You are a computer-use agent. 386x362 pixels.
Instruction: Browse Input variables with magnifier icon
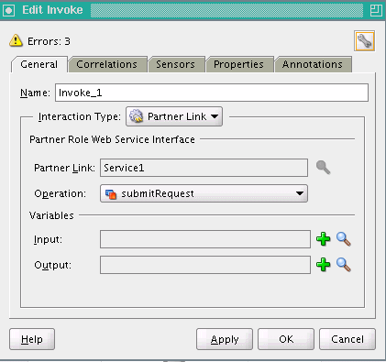344,239
